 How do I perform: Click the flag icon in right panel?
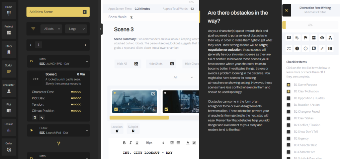[305, 38]
